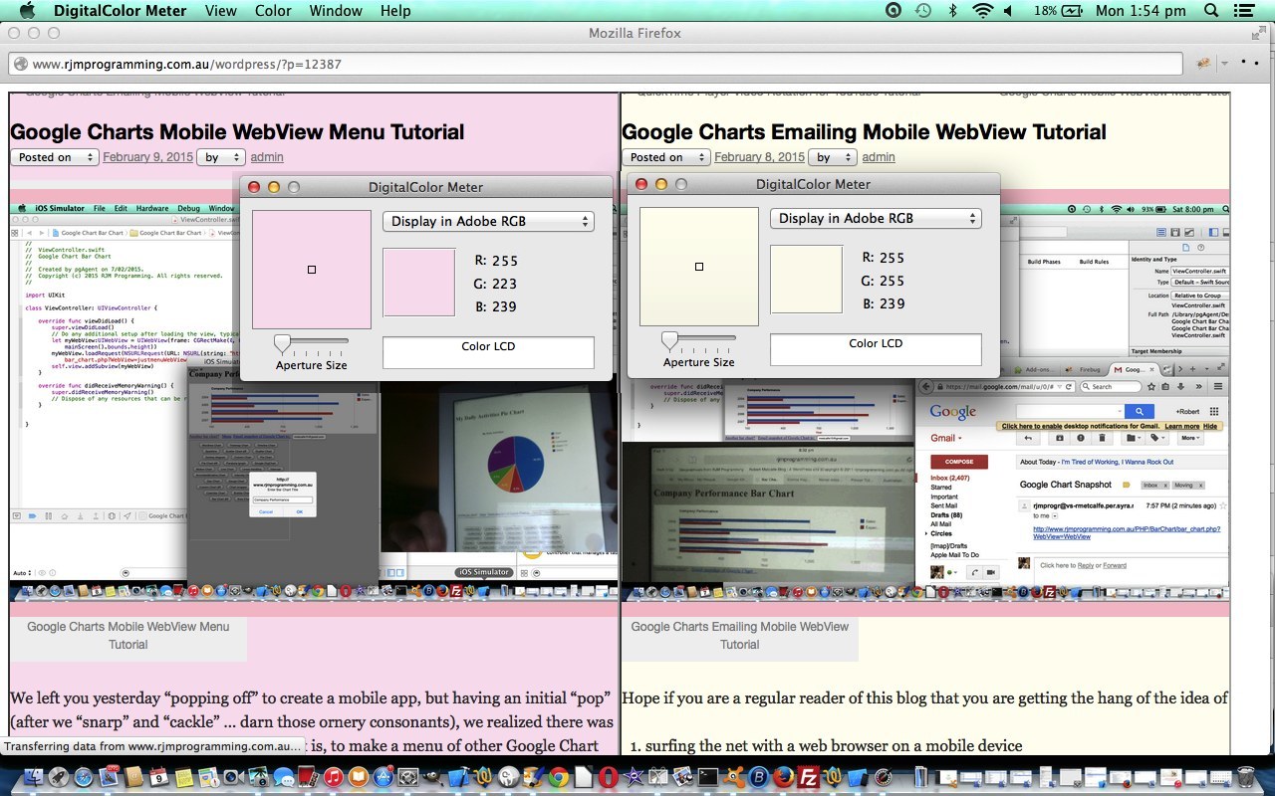The height and width of the screenshot is (796, 1275).
Task: Open Emailing Tutorial post screenshot image
Action: point(925,403)
